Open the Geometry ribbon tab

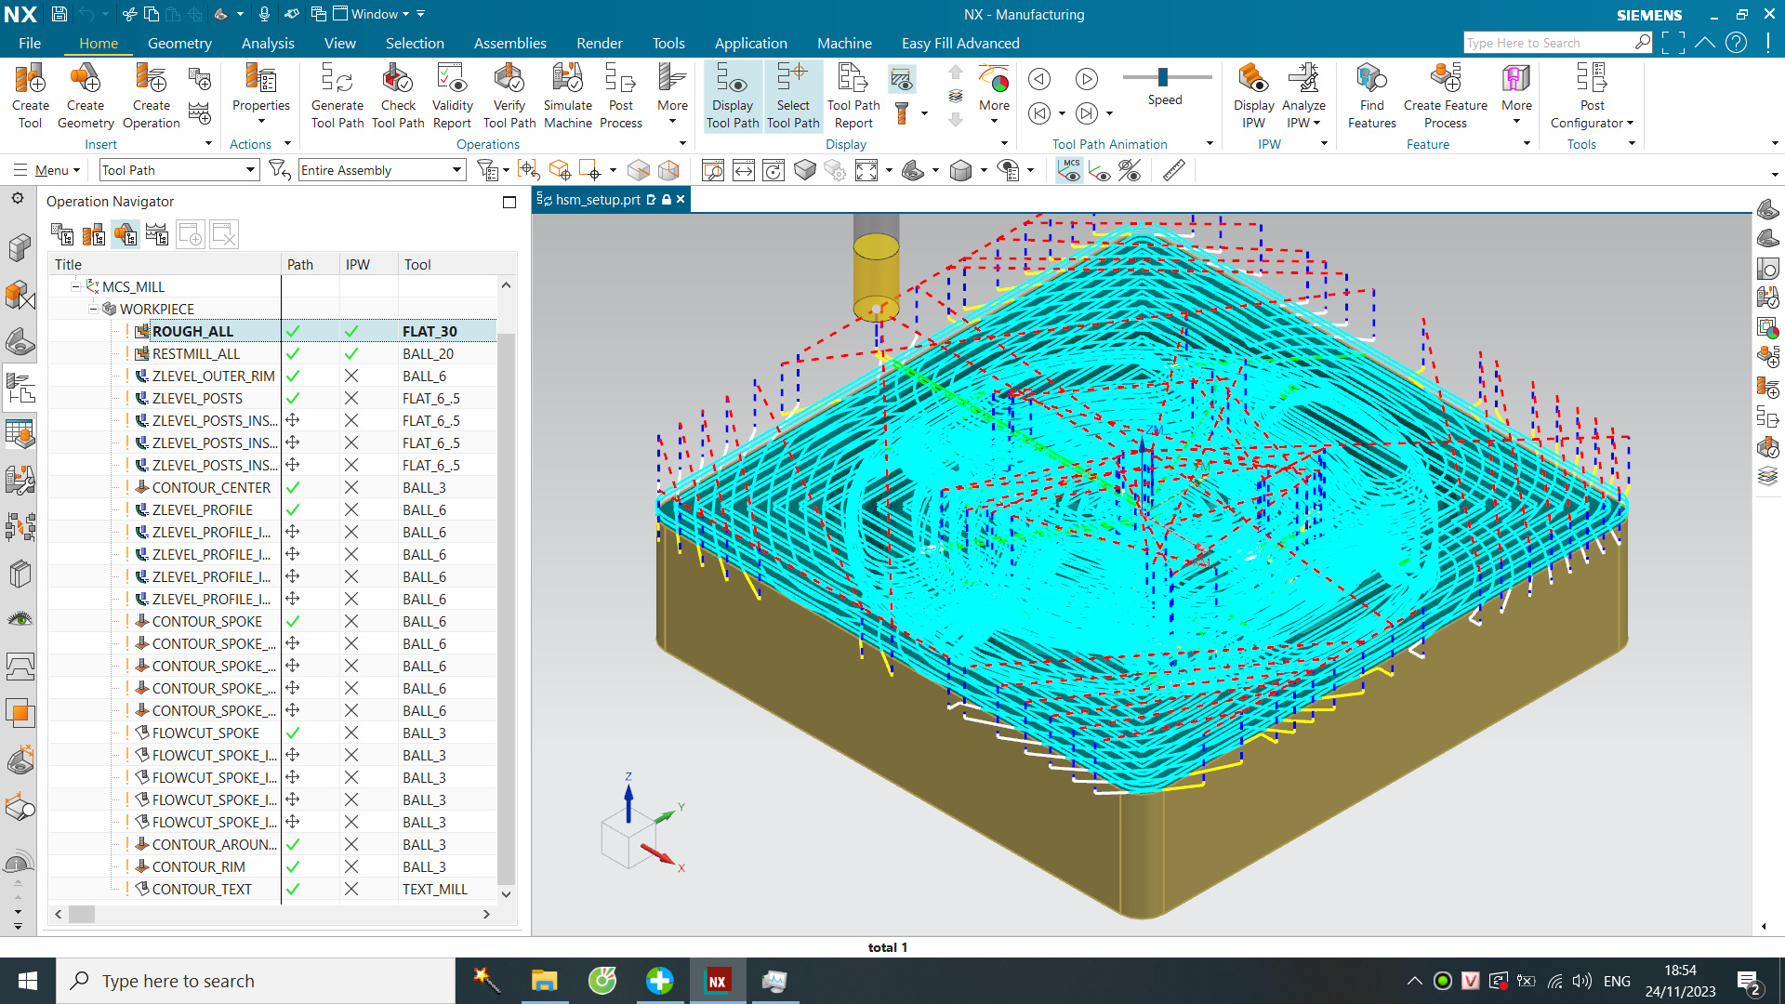tap(179, 43)
